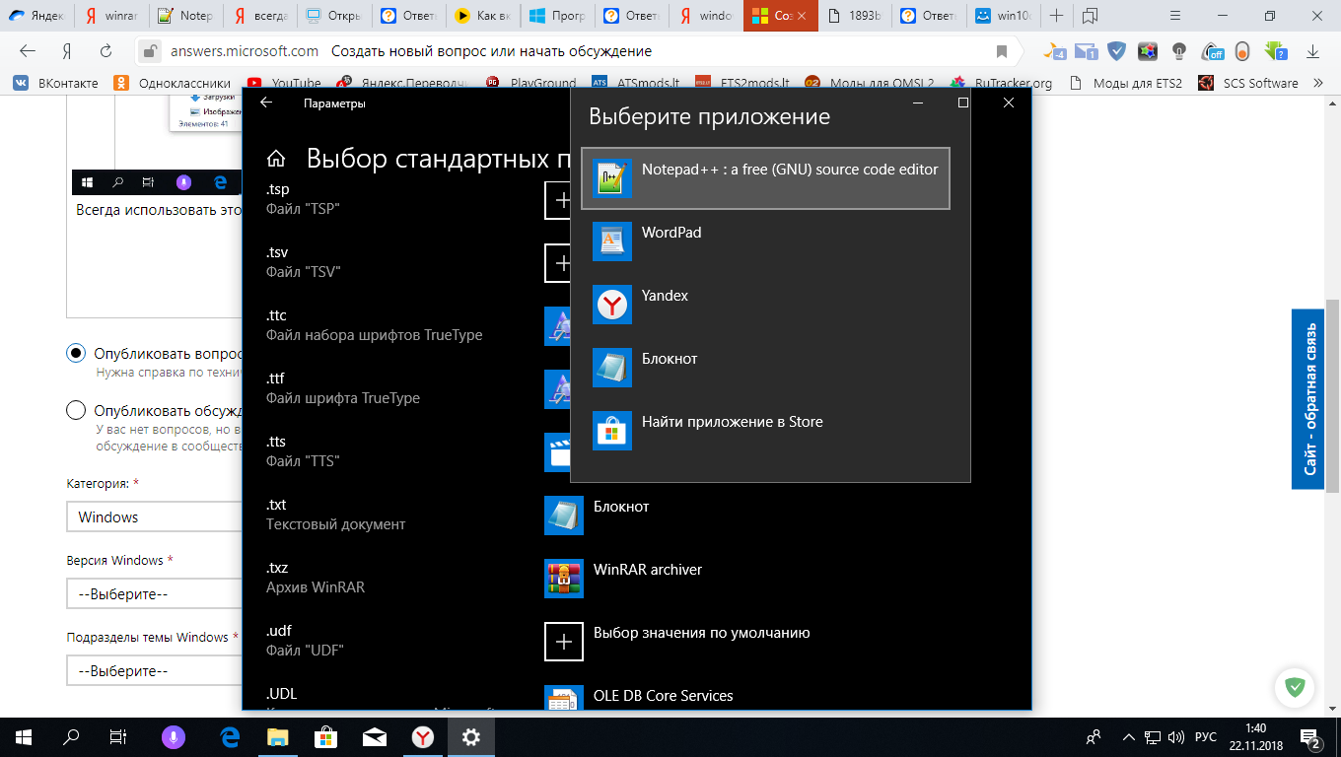Open Alice voice assistant on taskbar
This screenshot has width=1341, height=757.
175,737
